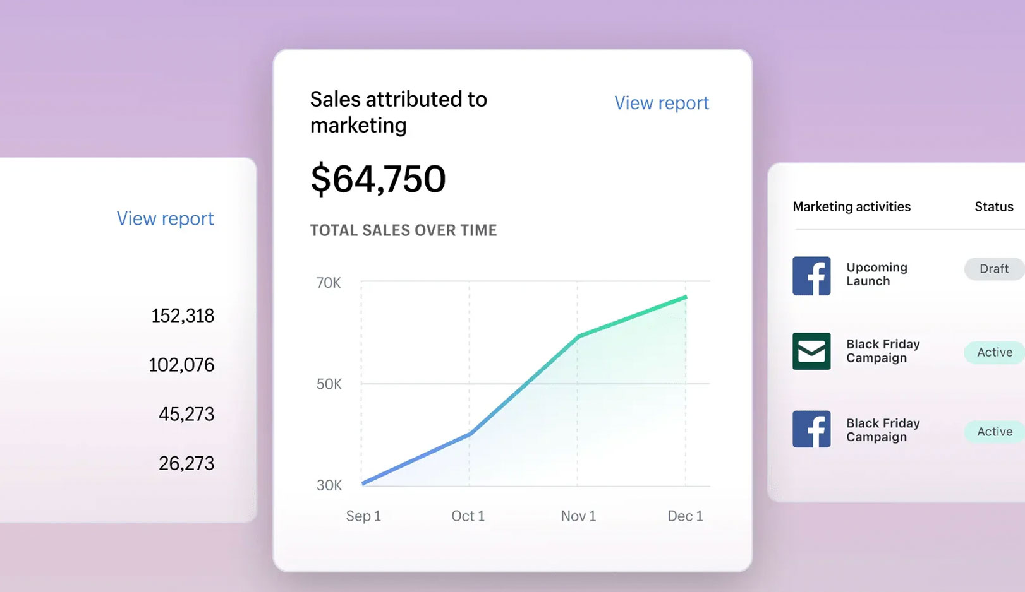
Task: Click the Facebook Black Friday Campaign row
Action: click(882, 430)
